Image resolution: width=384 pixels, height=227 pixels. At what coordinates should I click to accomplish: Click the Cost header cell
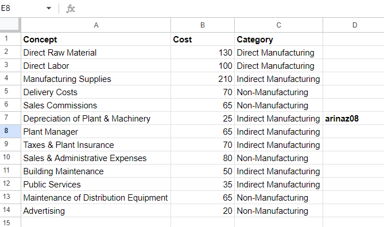(x=203, y=40)
